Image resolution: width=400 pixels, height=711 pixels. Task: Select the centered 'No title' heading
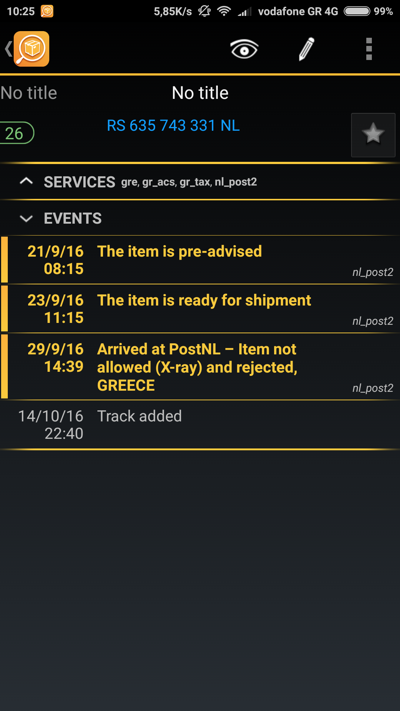tap(200, 93)
